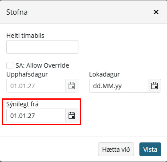
Task: Click the Lokadagur label
Action: tap(105, 74)
